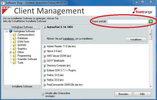This screenshot has width=157, height=100.
Task: Click the DSM title bar application icon
Action: coord(3,3)
